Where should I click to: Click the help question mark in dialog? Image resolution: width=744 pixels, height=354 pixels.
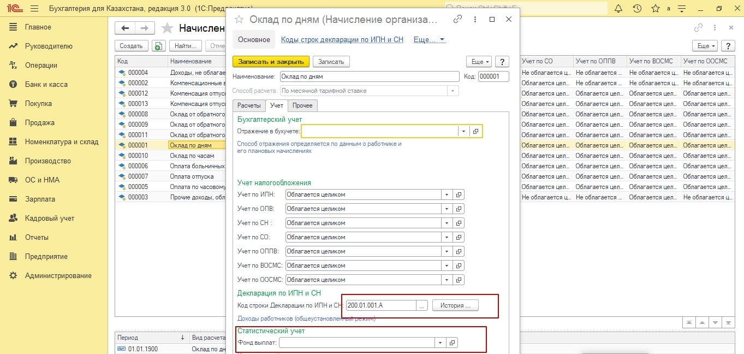click(502, 62)
